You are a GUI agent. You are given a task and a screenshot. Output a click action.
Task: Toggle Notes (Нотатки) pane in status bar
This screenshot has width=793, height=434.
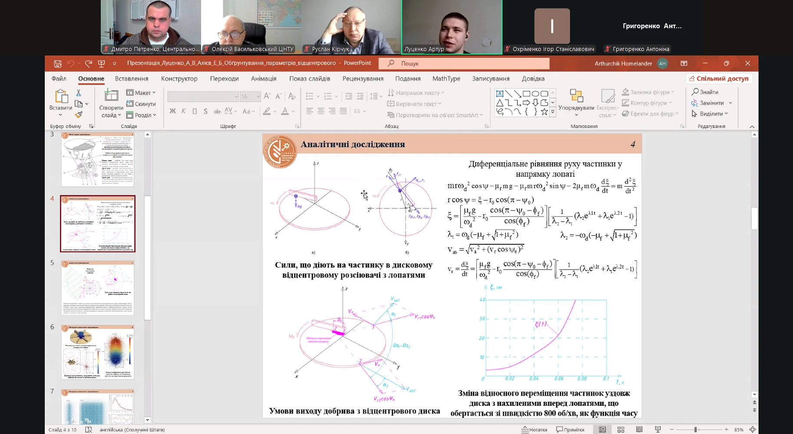pyautogui.click(x=534, y=429)
